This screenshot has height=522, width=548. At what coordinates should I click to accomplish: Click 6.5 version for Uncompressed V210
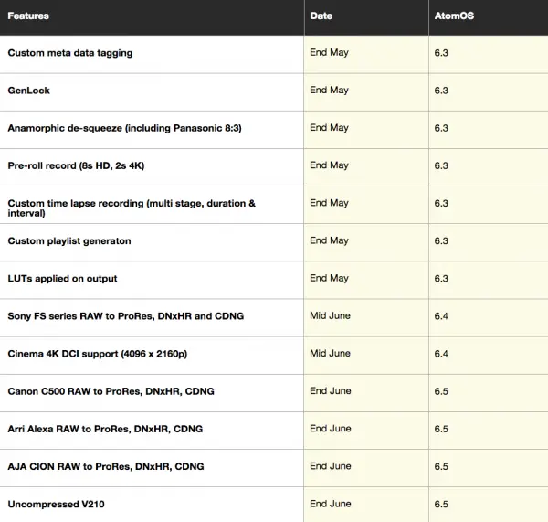click(x=441, y=504)
